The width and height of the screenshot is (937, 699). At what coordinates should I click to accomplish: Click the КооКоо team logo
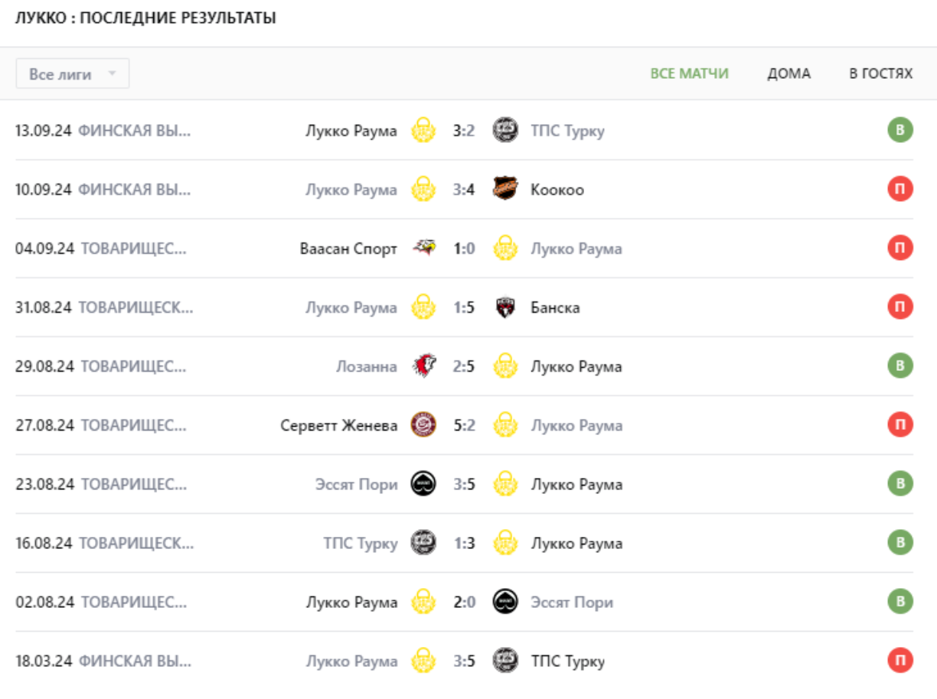pyautogui.click(x=504, y=189)
